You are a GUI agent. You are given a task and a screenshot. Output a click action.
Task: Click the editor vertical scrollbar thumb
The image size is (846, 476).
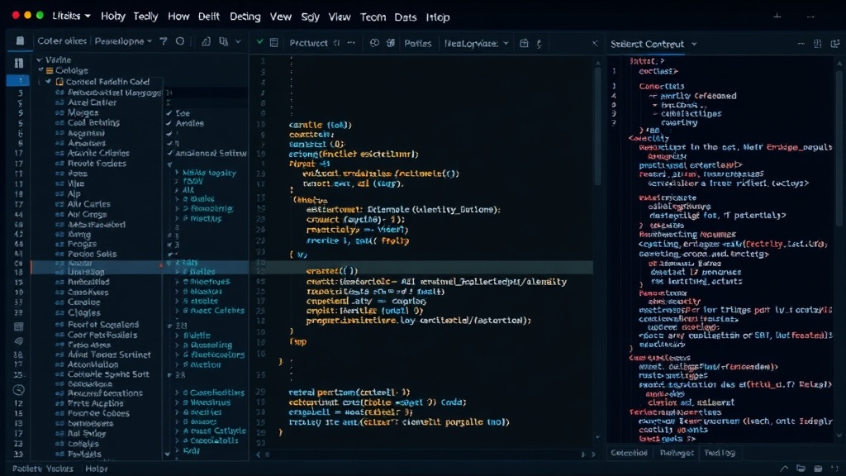tap(597, 126)
